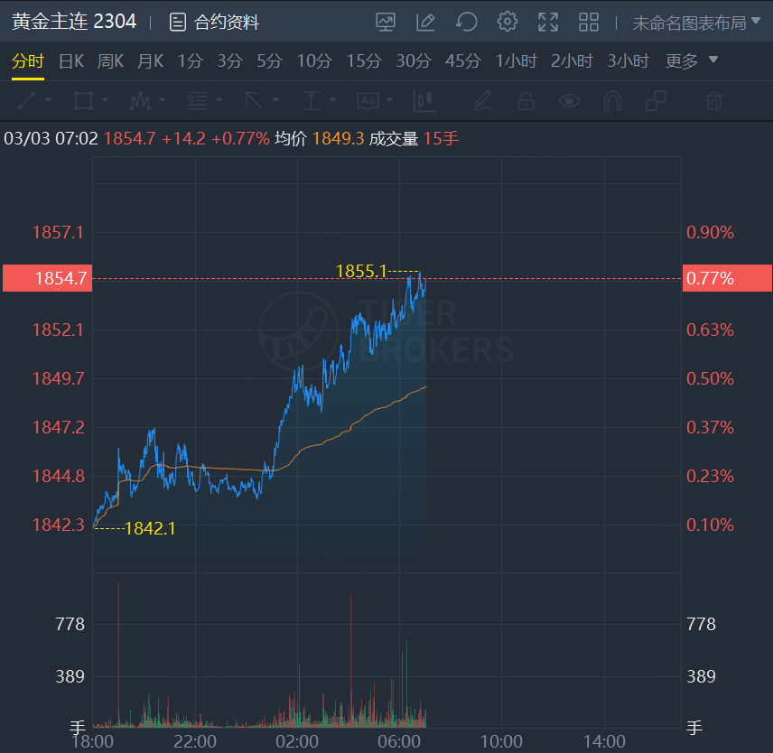Click the 黄金主连 2304 symbol title
773x753 pixels.
74,22
